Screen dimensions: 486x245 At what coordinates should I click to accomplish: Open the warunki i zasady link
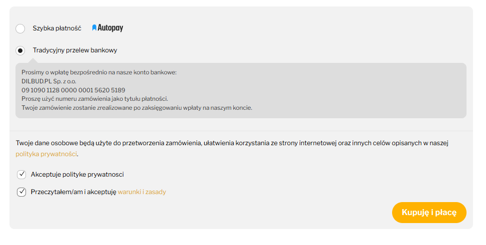click(x=142, y=192)
